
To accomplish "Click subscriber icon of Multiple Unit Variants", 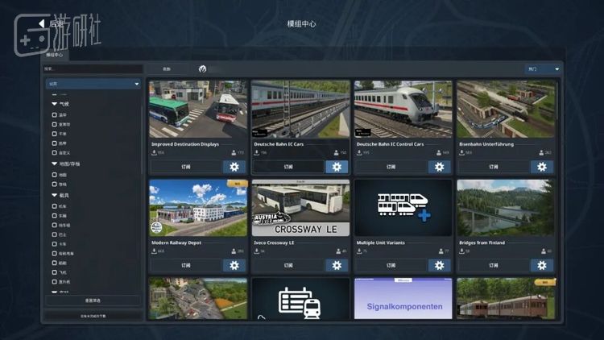I will 441,251.
